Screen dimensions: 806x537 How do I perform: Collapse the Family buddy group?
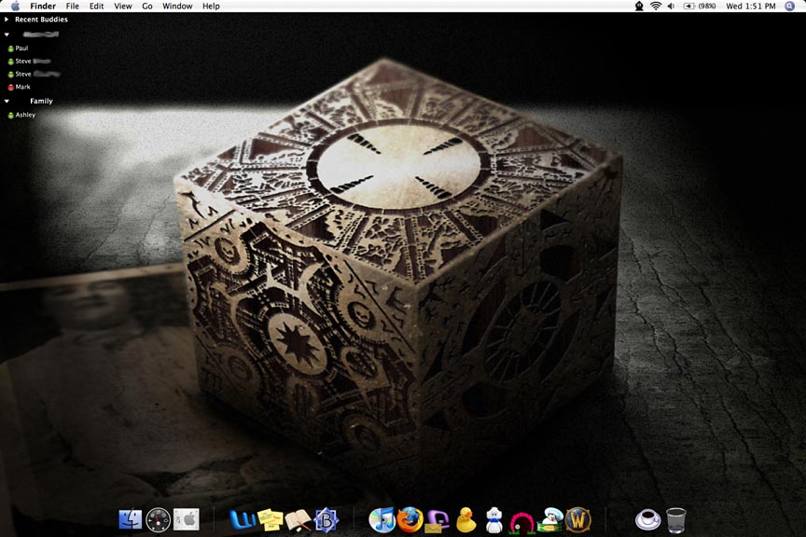(x=7, y=102)
